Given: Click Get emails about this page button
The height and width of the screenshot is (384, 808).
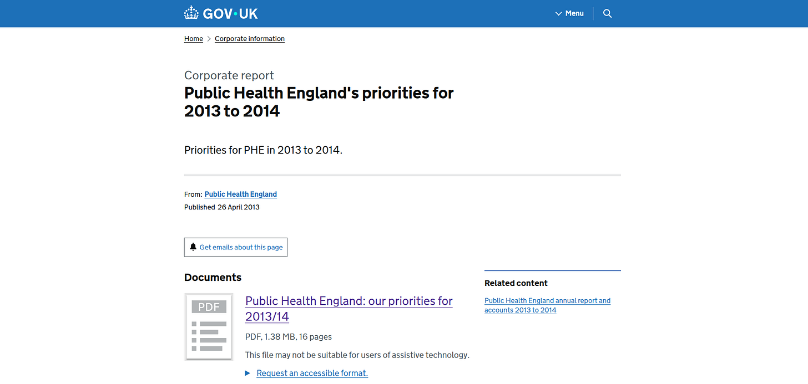Looking at the screenshot, I should (x=236, y=247).
